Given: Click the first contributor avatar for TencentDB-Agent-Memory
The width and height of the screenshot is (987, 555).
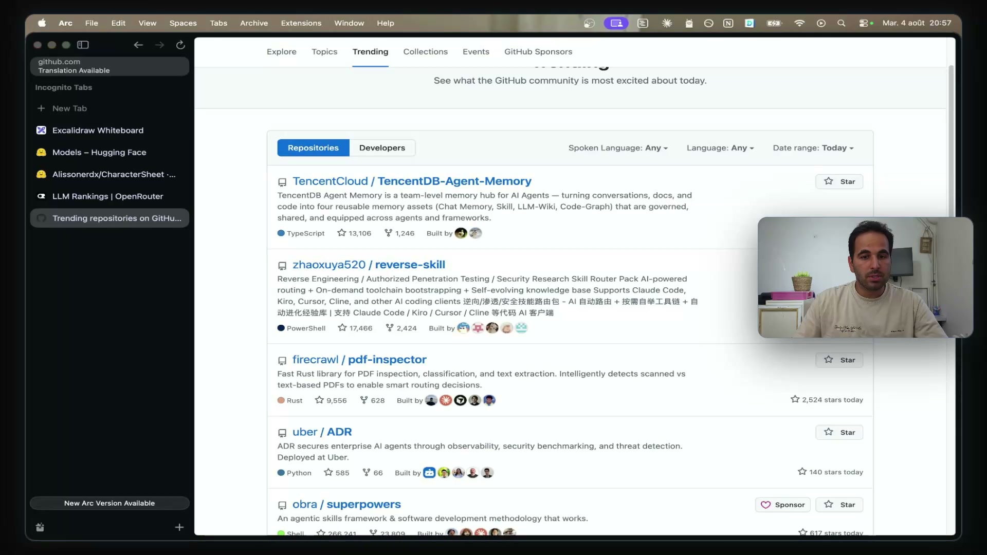Looking at the screenshot, I should click(x=461, y=233).
